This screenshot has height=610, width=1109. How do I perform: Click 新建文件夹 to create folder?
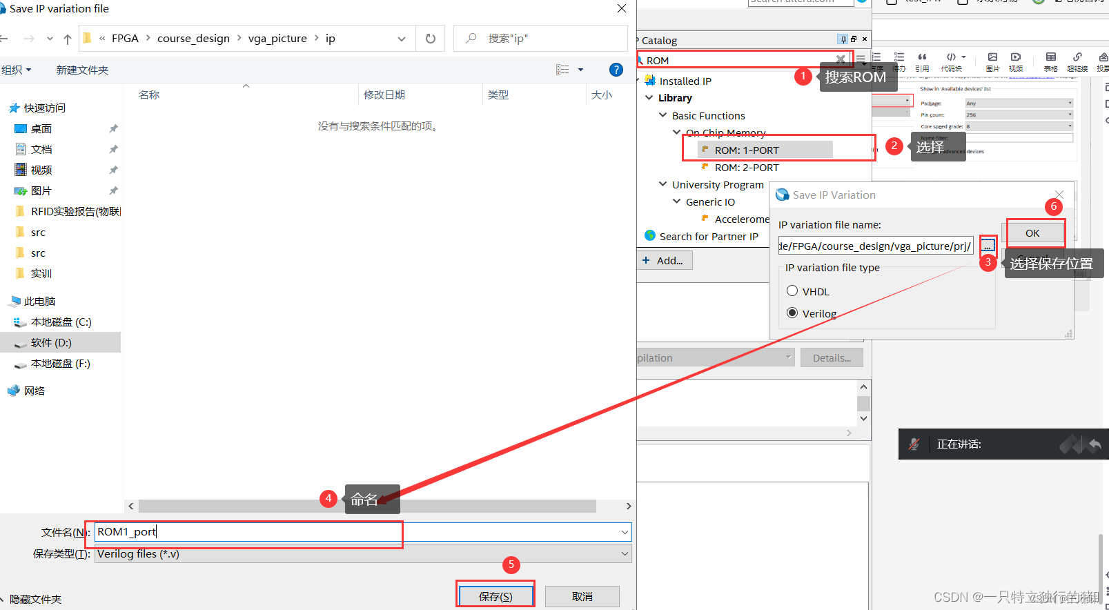click(x=82, y=70)
